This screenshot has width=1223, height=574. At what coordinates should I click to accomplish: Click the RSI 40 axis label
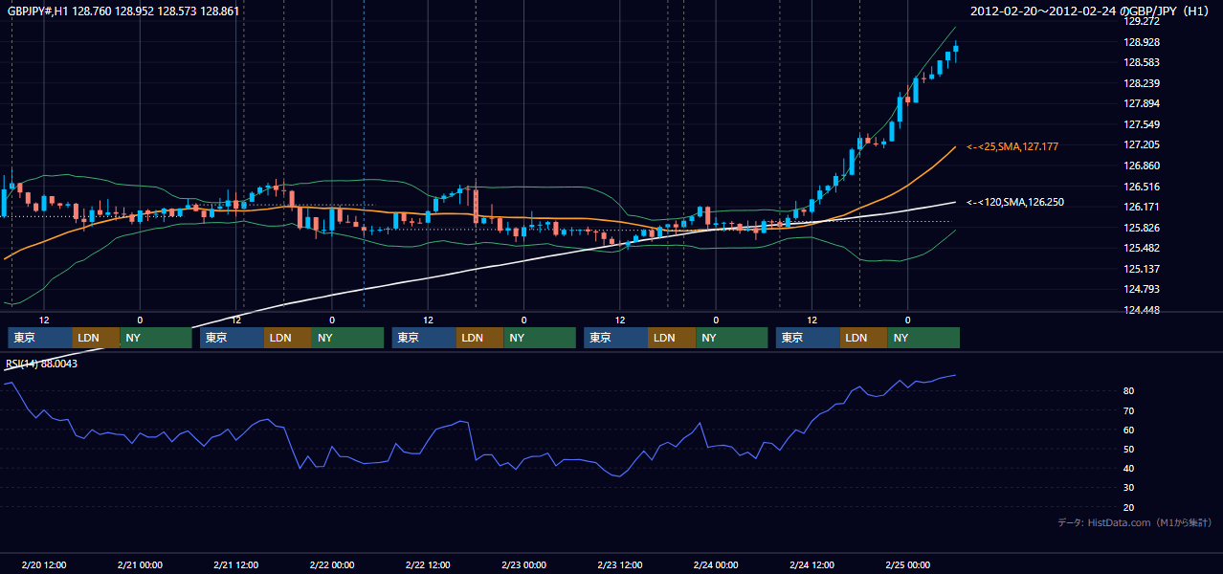coord(1129,468)
